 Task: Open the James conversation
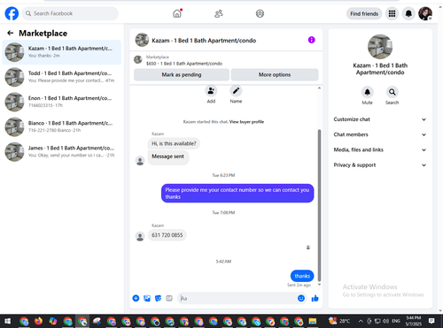pos(62,151)
